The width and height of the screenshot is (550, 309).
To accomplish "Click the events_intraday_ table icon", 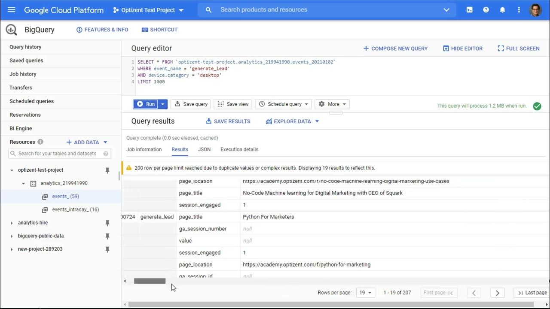I will coord(45,210).
